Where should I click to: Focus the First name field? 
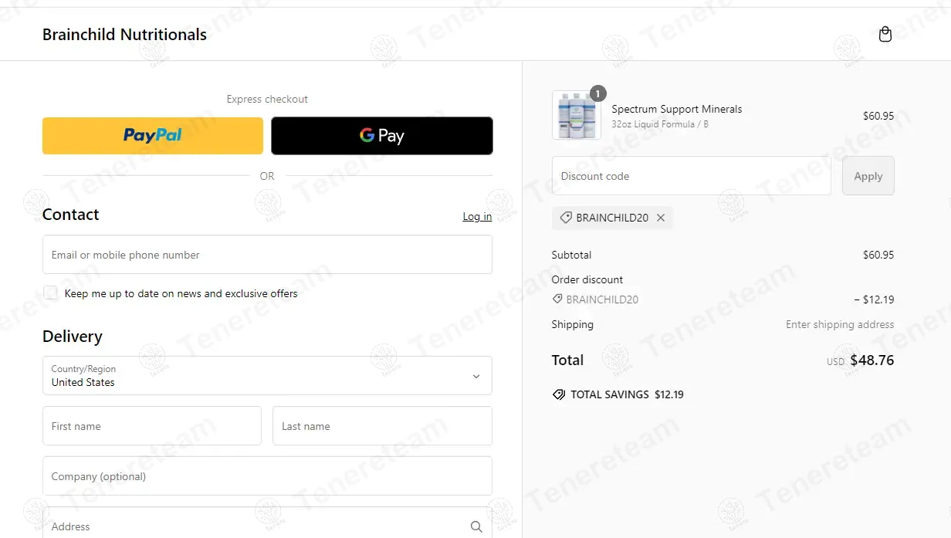(x=152, y=426)
